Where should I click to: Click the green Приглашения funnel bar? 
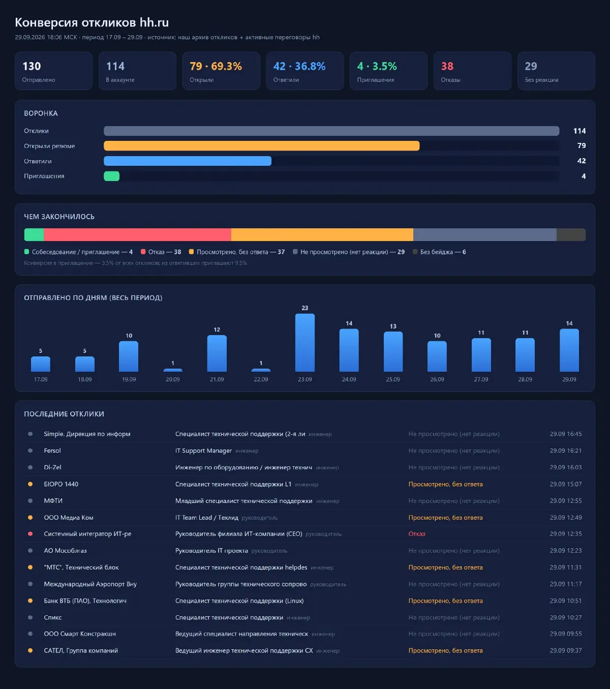112,176
